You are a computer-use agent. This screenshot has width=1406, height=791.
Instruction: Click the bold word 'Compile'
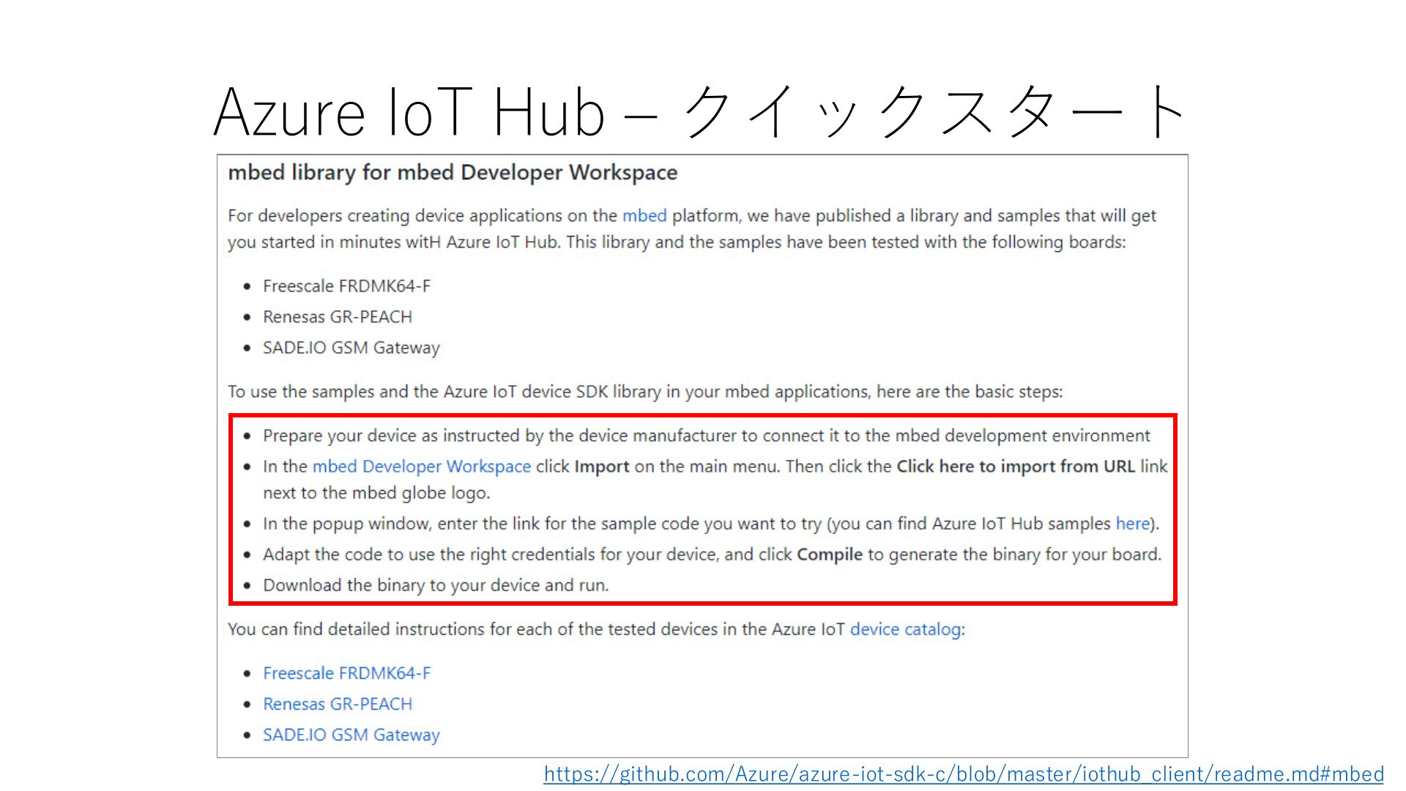coord(830,554)
